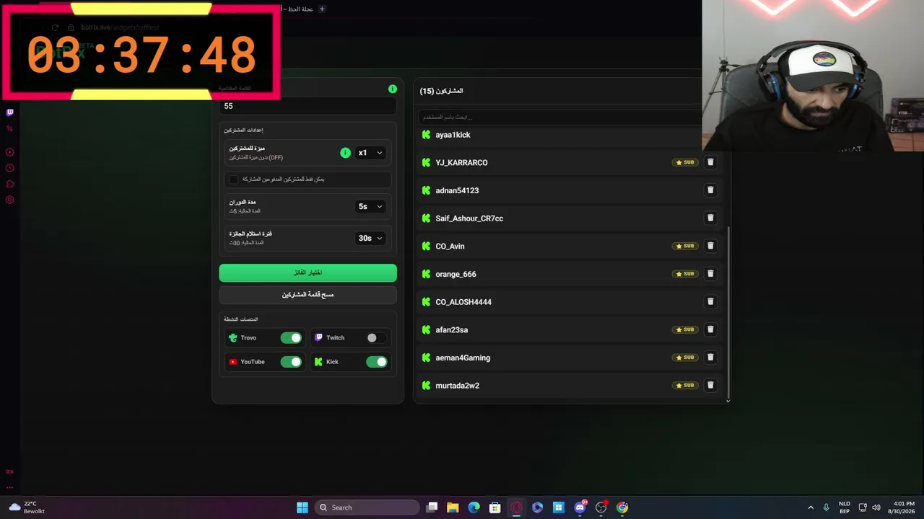Open the x1 subscriber multiplier dropdown

pos(370,153)
